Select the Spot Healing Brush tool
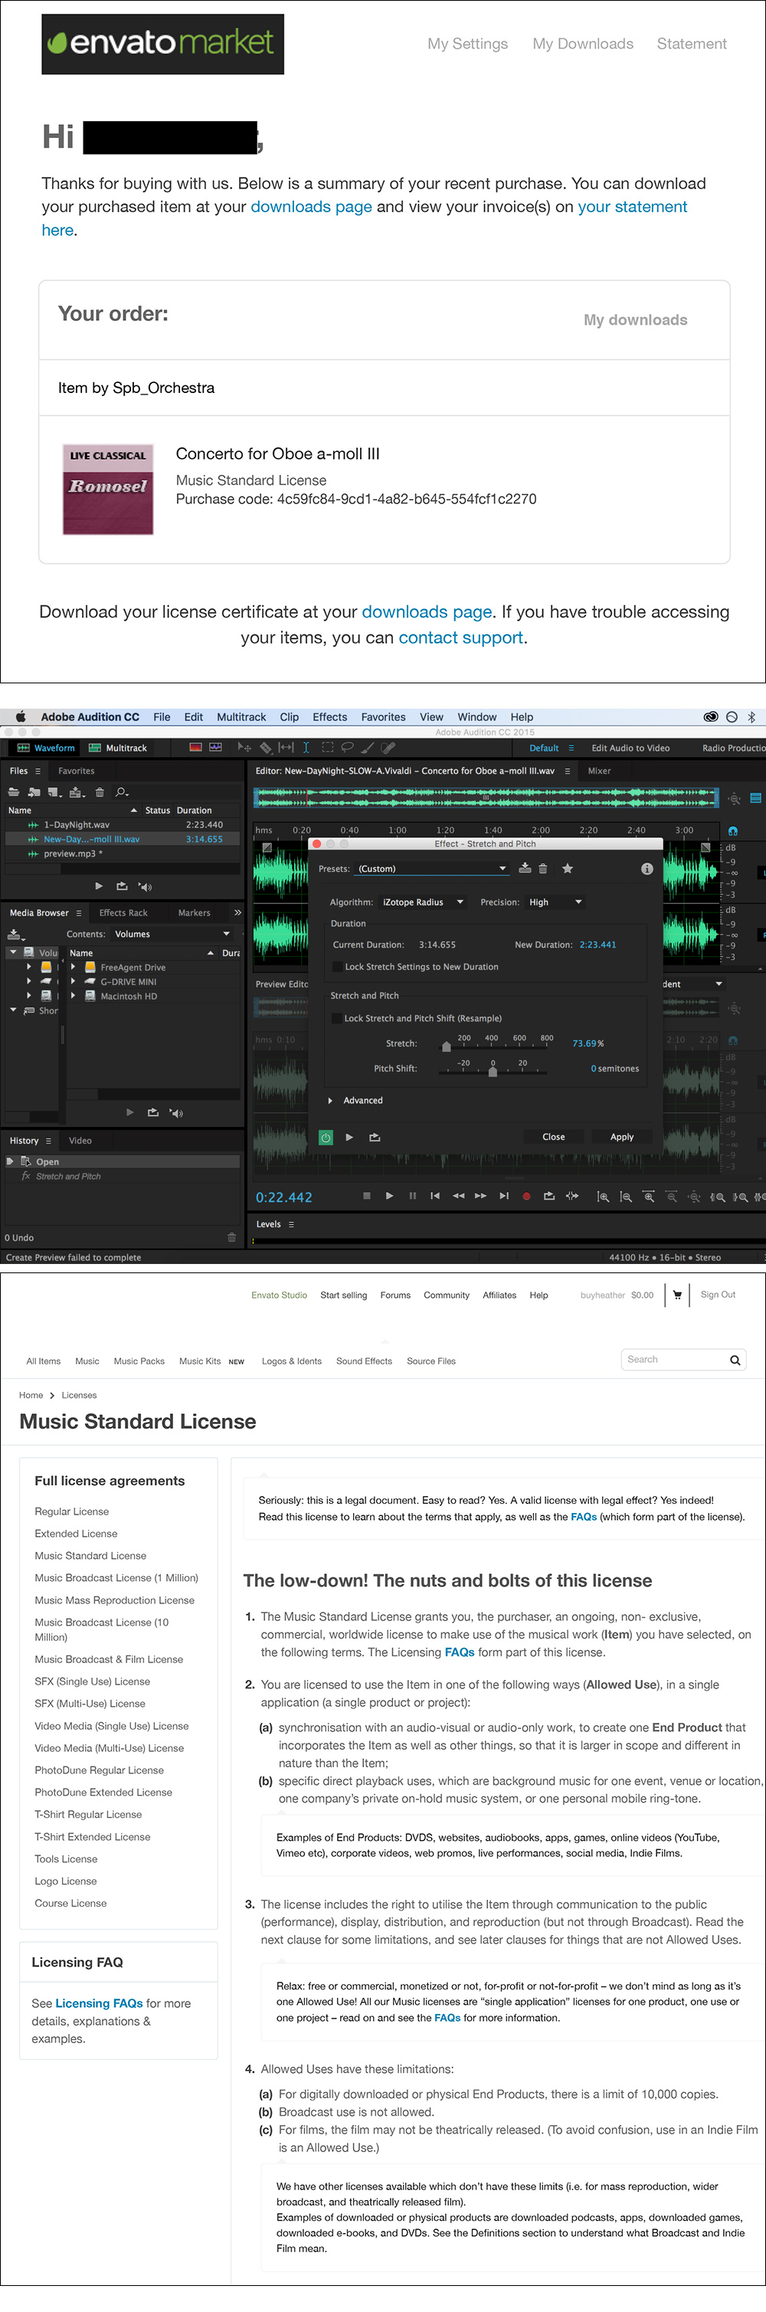The width and height of the screenshot is (766, 2312). [388, 747]
